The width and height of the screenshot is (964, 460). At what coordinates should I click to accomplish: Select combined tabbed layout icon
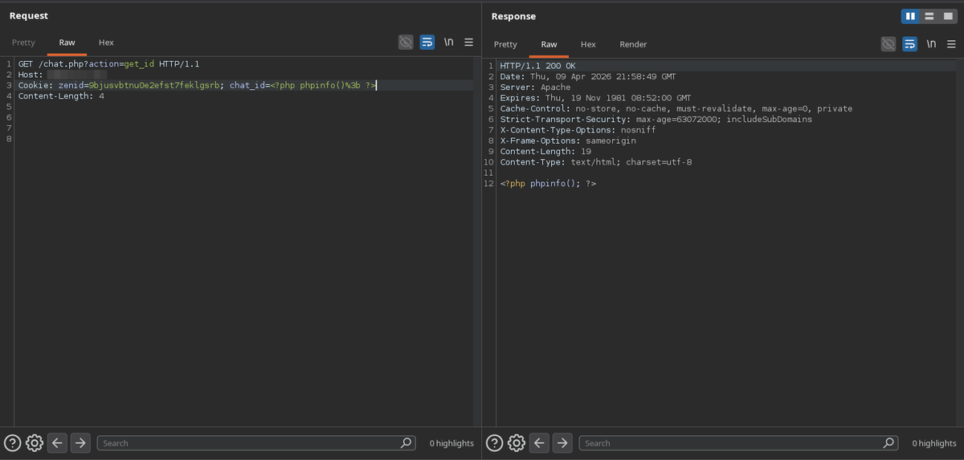948,16
